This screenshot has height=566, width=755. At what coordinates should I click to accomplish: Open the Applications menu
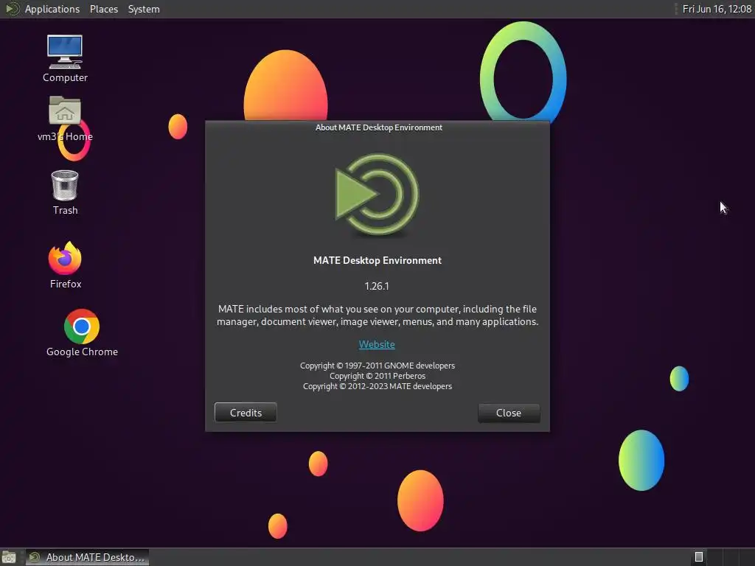(x=52, y=9)
